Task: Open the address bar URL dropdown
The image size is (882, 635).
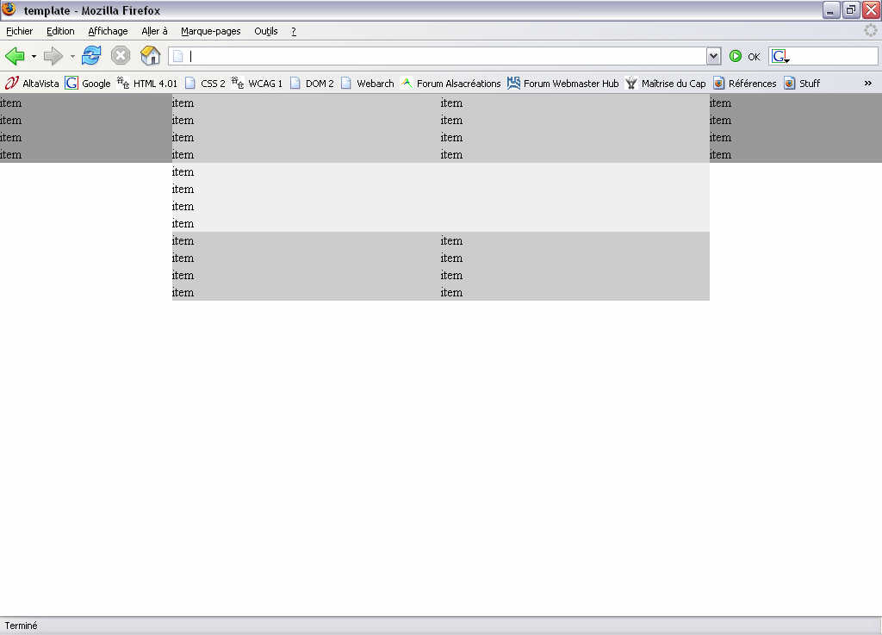Action: 713,56
